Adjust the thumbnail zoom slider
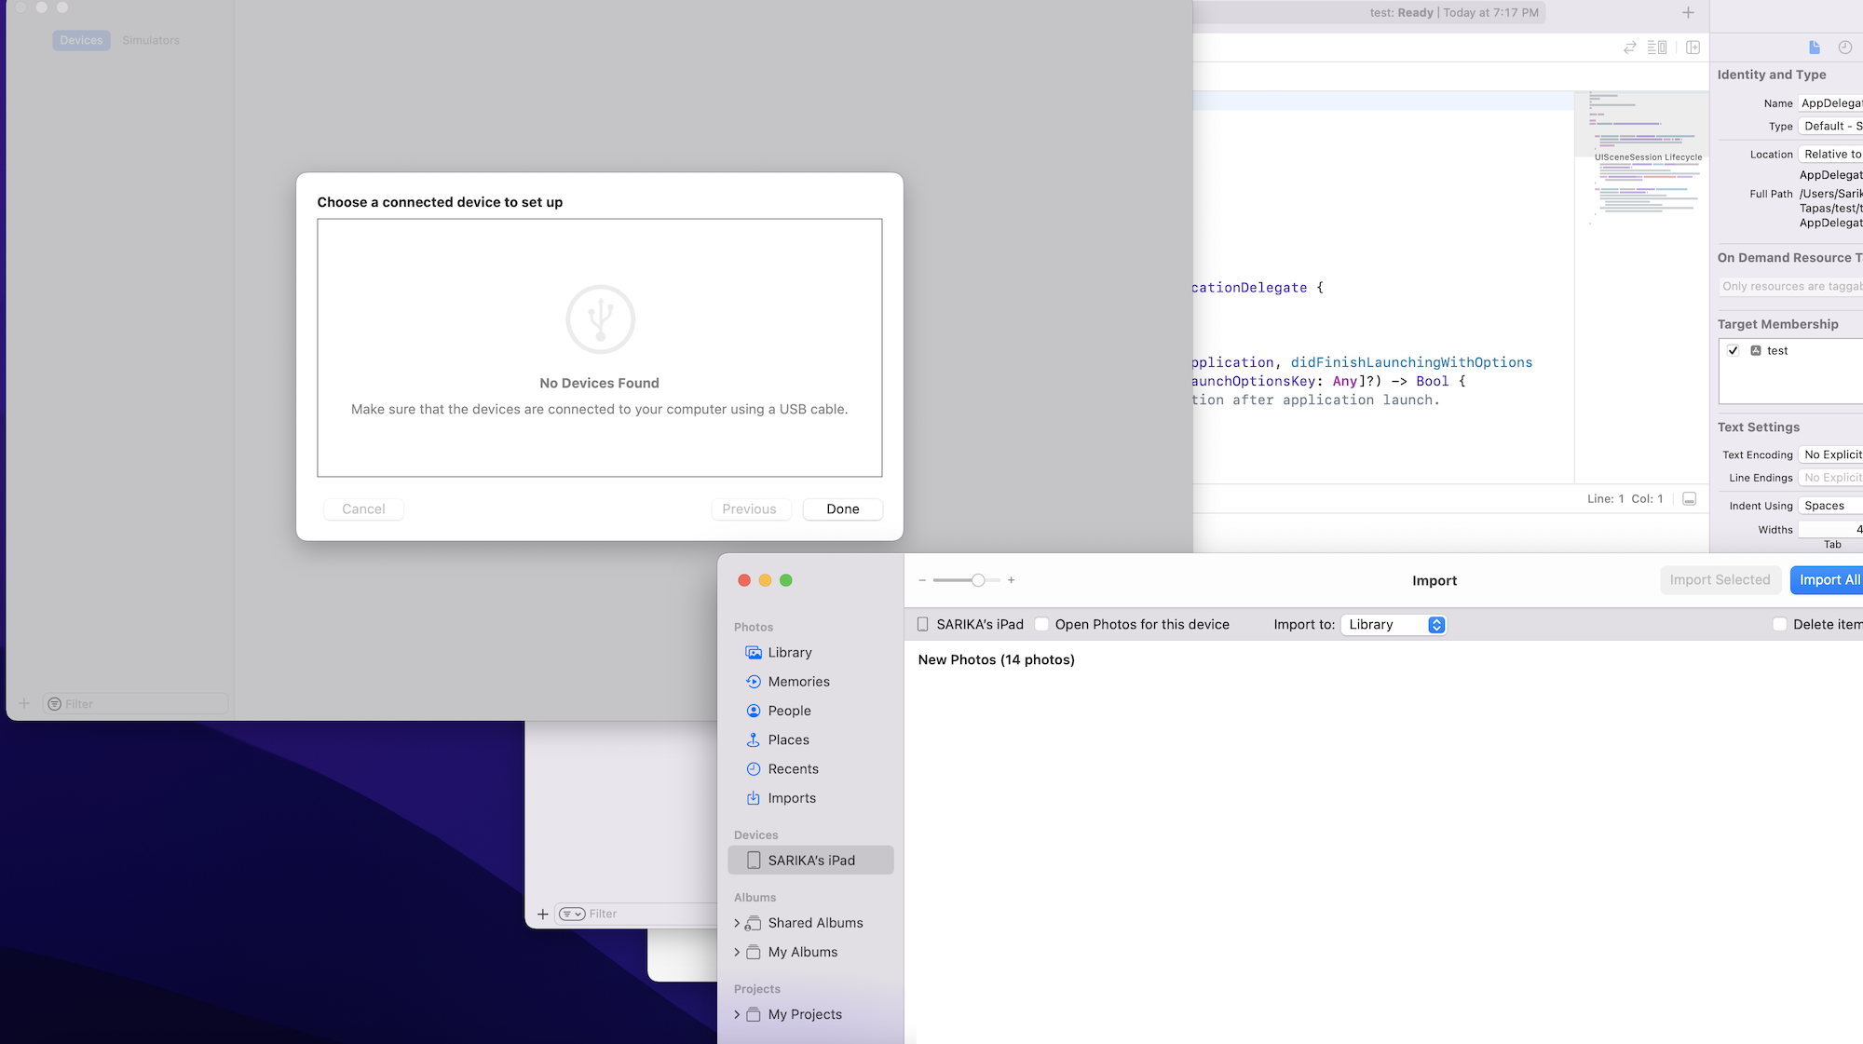 pos(977,580)
